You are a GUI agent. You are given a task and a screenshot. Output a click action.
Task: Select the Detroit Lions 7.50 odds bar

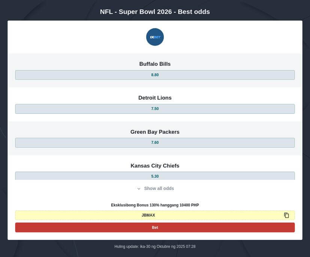(x=155, y=108)
